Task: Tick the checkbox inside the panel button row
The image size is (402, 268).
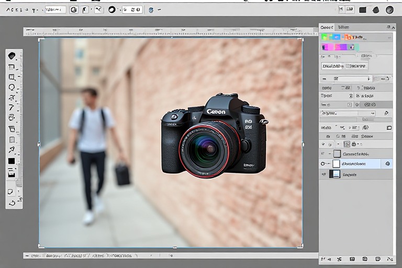Action: (x=348, y=66)
